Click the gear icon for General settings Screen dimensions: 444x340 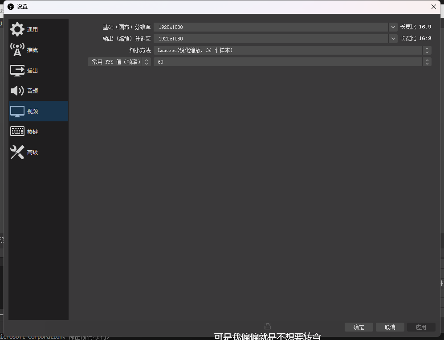pos(17,29)
